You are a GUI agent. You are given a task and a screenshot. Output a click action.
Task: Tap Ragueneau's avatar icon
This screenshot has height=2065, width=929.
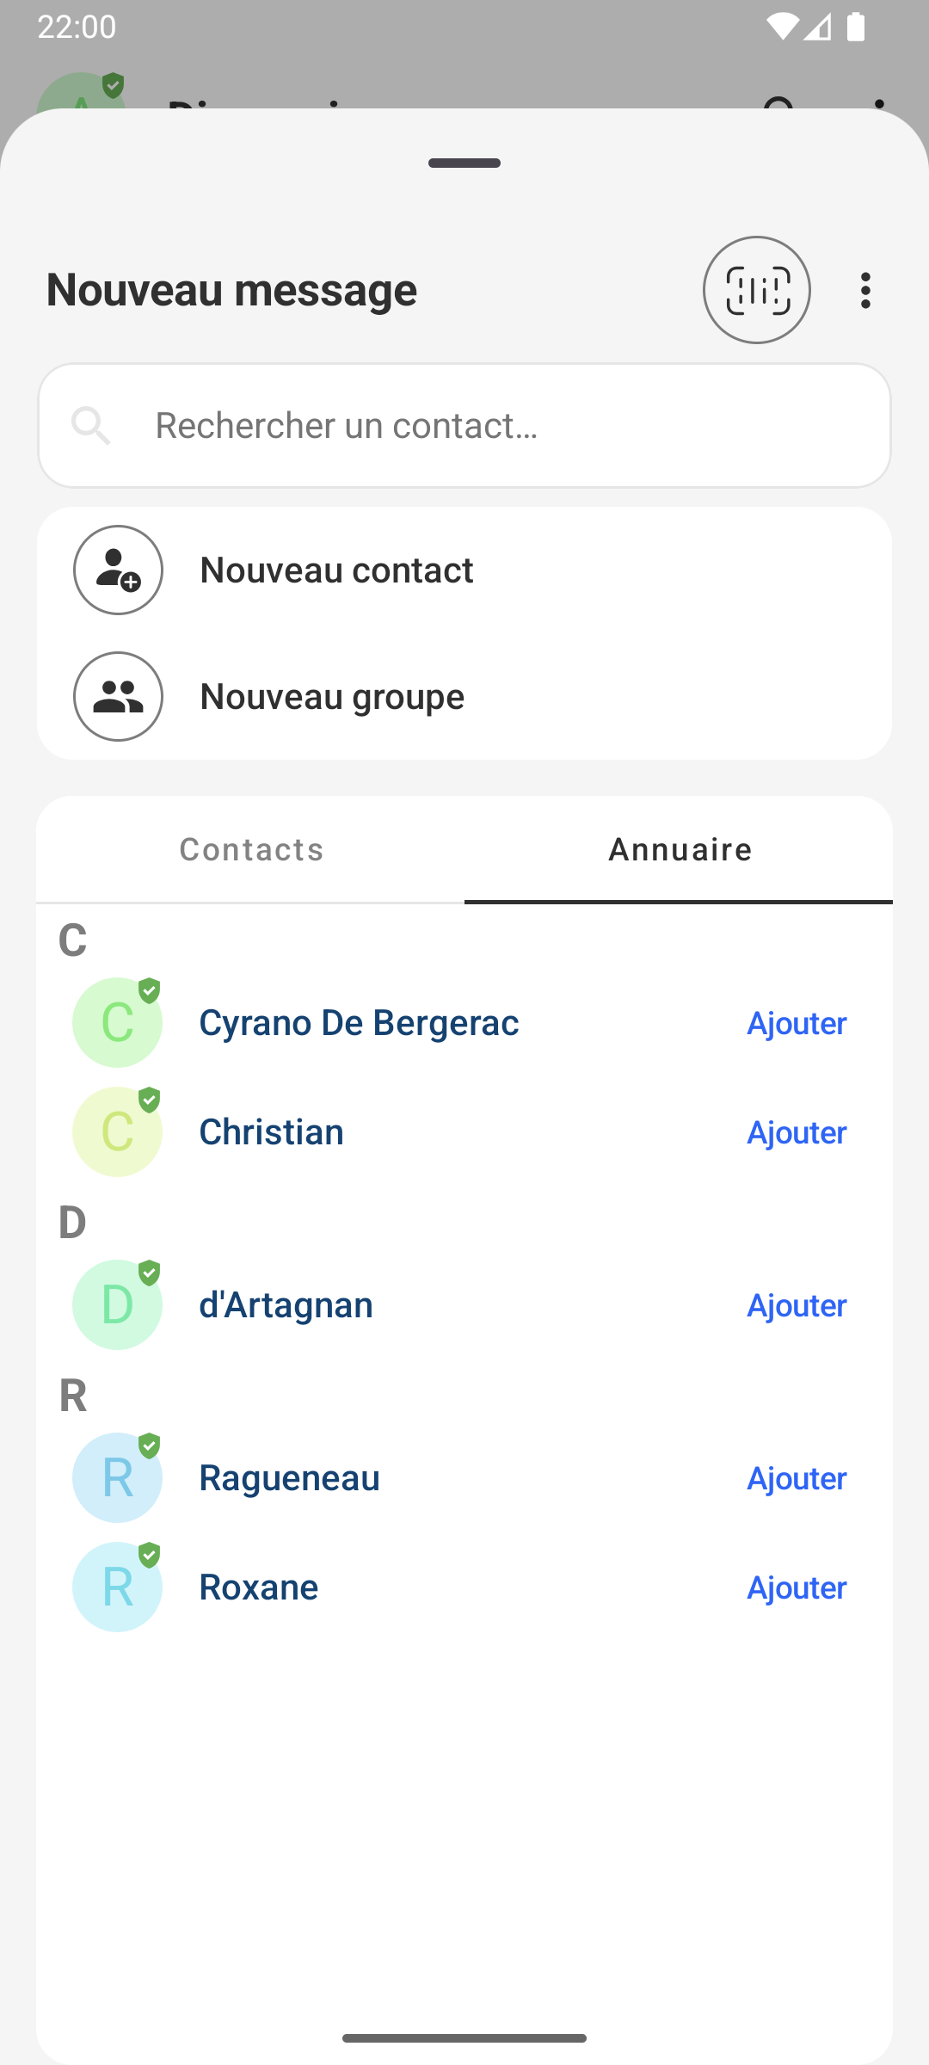point(118,1477)
